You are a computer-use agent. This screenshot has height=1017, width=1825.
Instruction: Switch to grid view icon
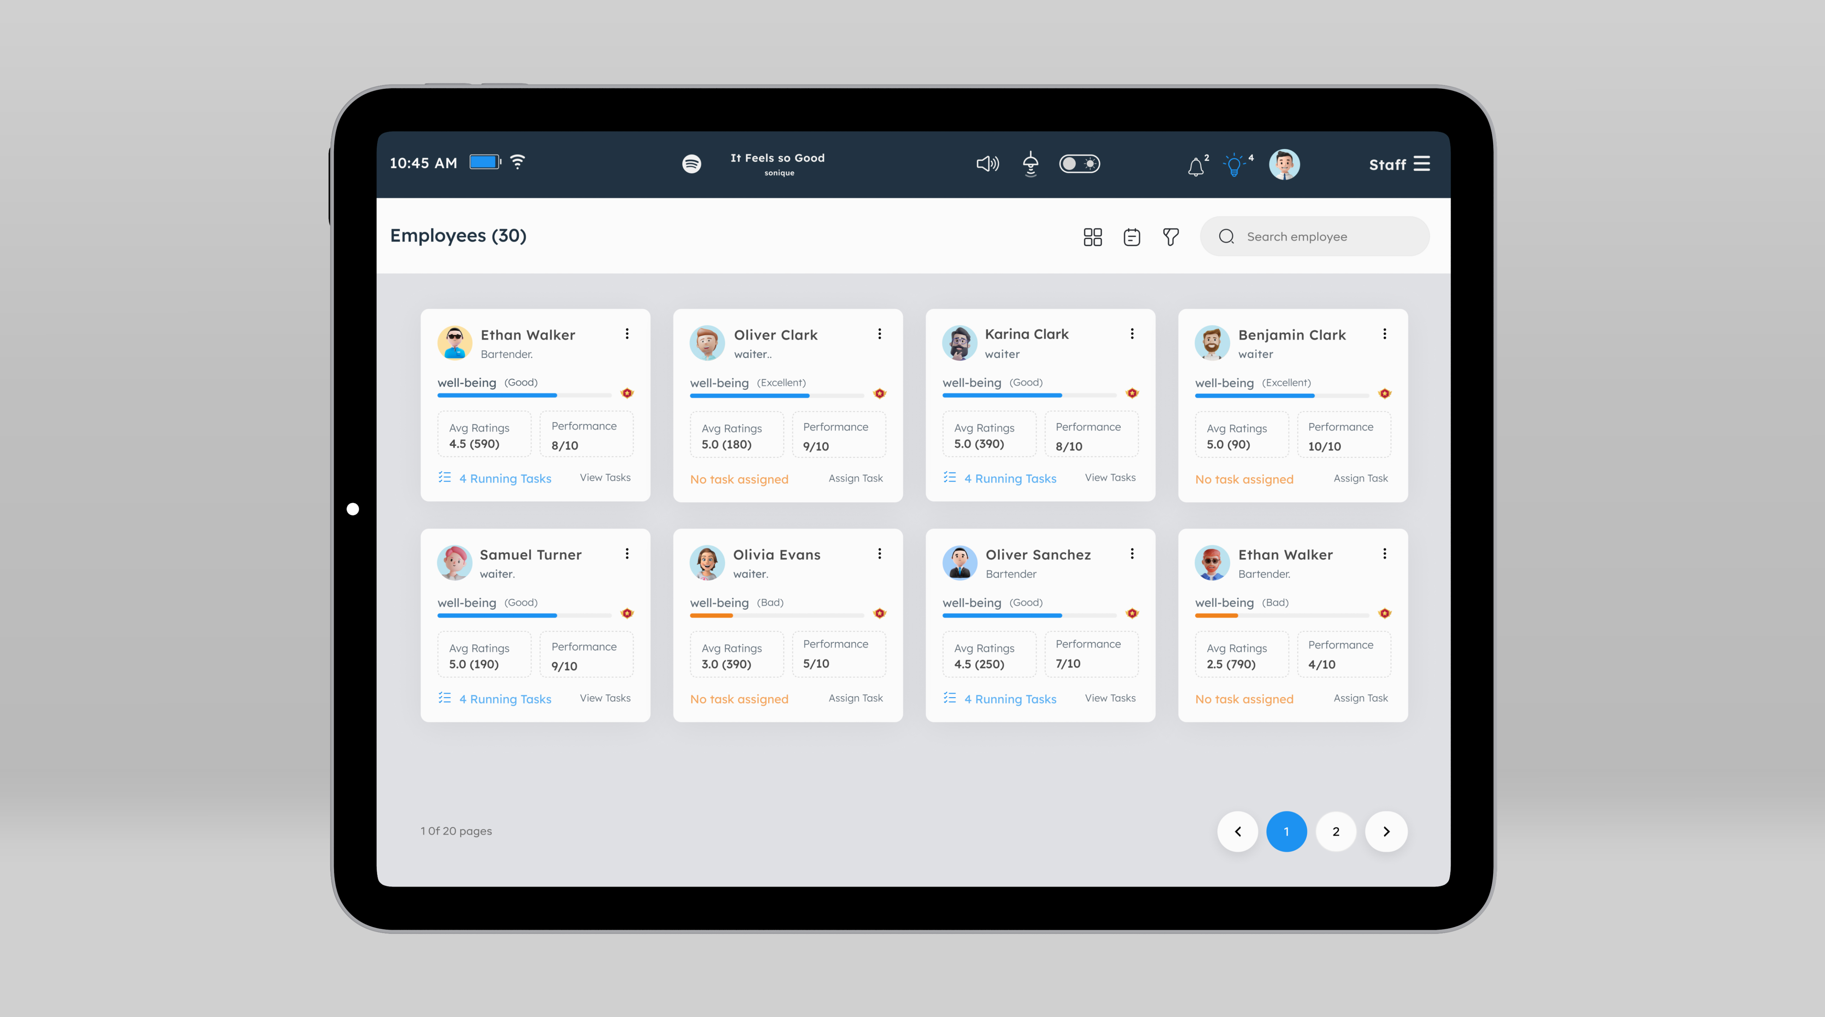(1093, 237)
